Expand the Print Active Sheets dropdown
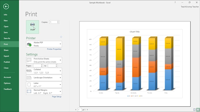The width and height of the screenshot is (200, 112). 44,60
